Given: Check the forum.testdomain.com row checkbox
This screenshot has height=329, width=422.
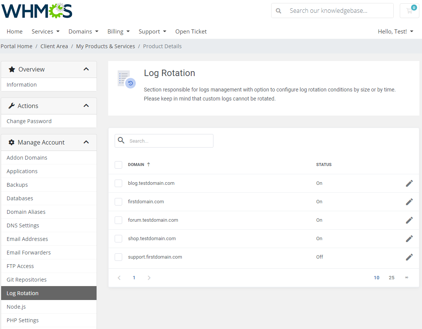Looking at the screenshot, I should coord(118,220).
